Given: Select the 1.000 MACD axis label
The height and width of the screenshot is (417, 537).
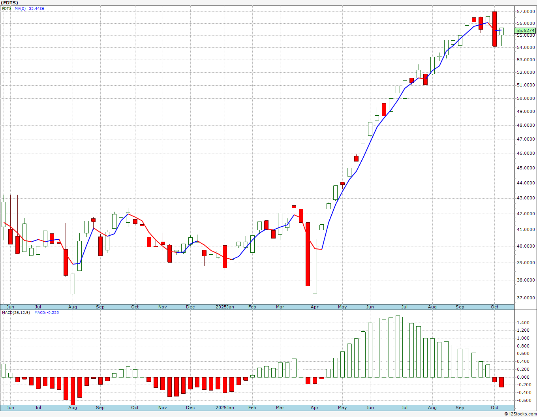Looking at the screenshot, I should click(x=522, y=338).
